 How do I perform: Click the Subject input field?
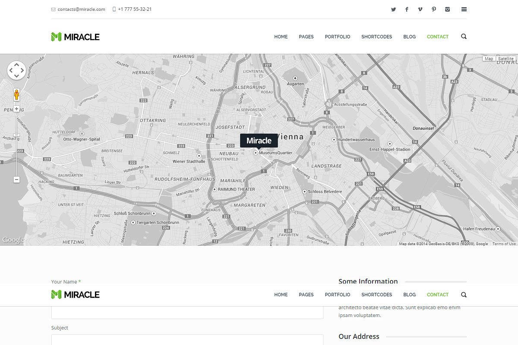[187, 340]
